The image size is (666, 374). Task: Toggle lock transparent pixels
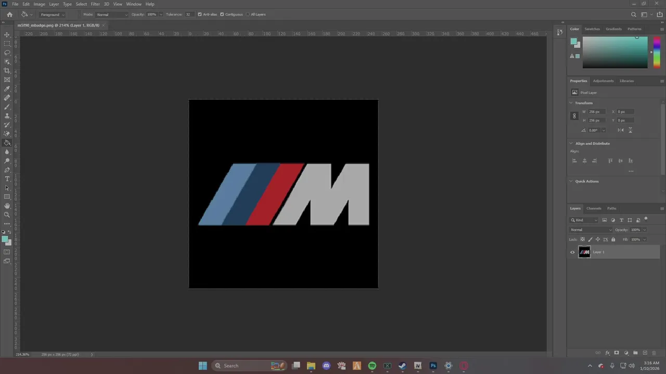pyautogui.click(x=582, y=239)
